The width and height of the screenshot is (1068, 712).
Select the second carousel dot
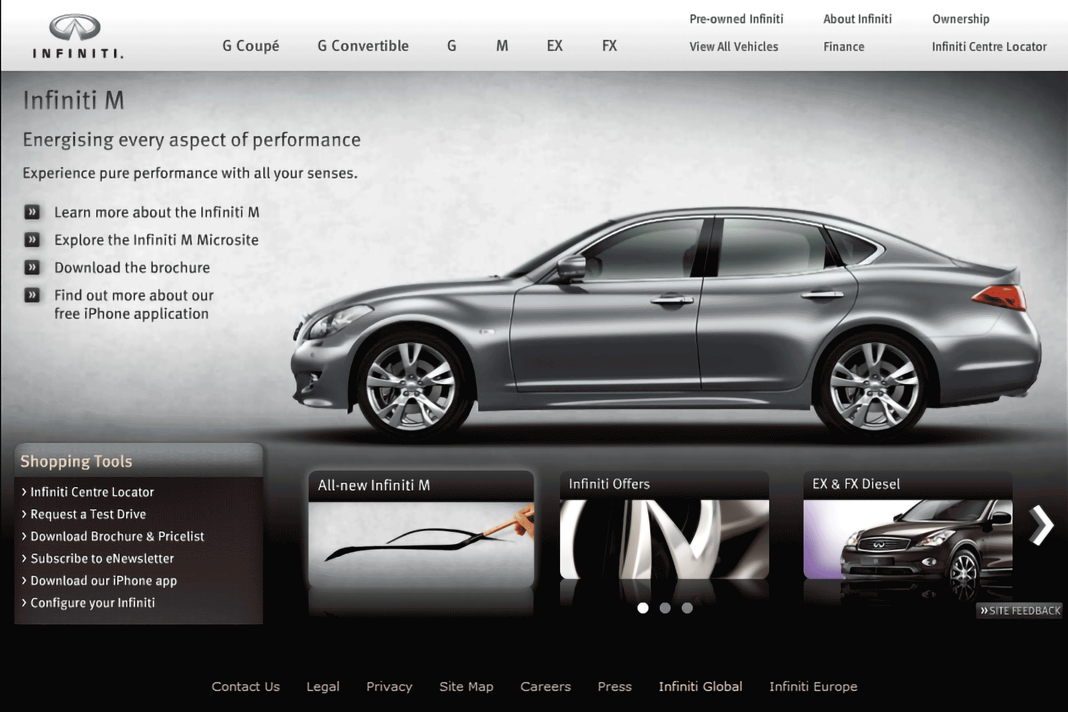[x=664, y=608]
